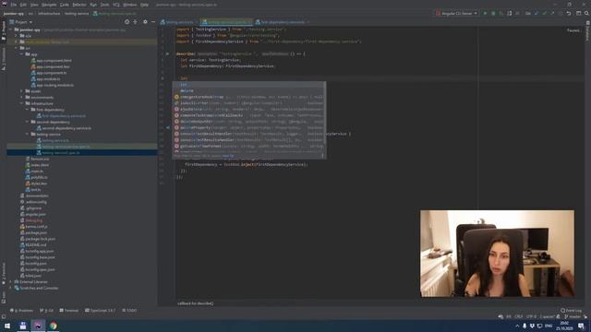Image resolution: width=591 pixels, height=332 pixels.
Task: Open the File menu
Action: click(14, 5)
